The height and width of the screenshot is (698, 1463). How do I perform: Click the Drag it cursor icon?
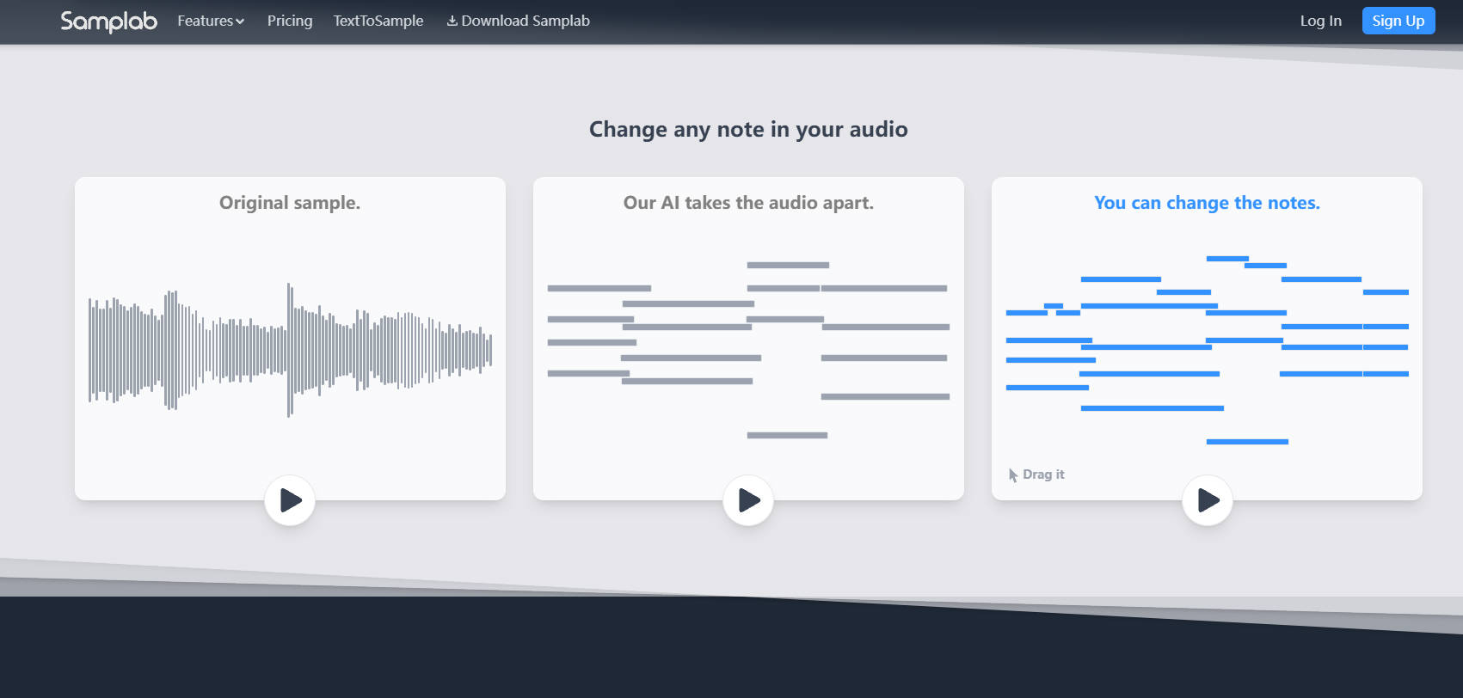tap(1013, 475)
